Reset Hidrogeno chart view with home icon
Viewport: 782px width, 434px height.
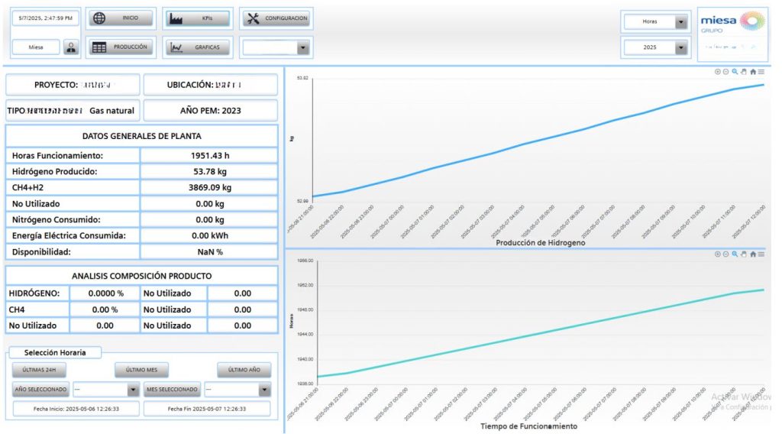pos(752,72)
